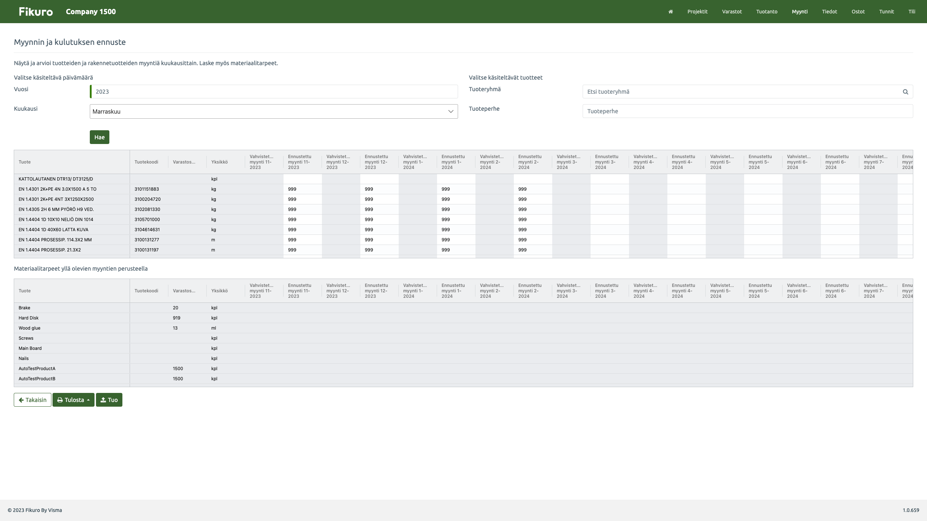Click search magnifier in Tuoteryhmä field

coord(905,92)
